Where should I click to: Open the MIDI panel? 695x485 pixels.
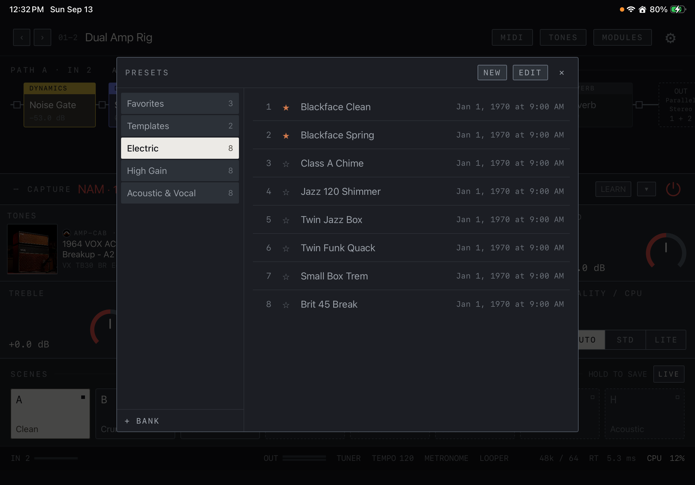click(x=512, y=38)
